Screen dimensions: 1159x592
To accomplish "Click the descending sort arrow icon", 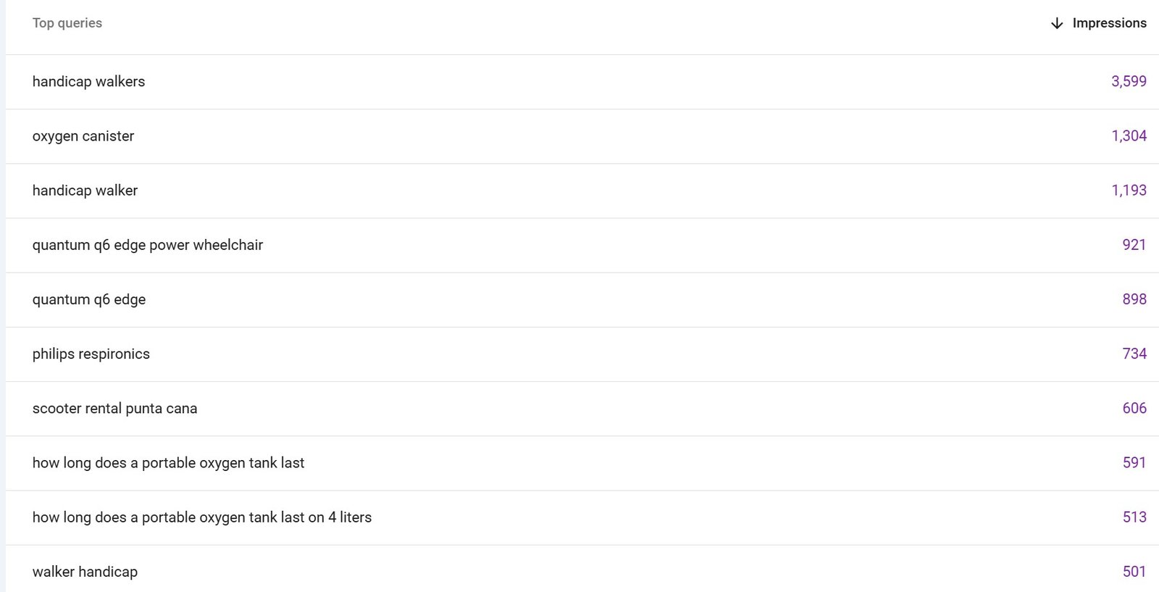I will pyautogui.click(x=1057, y=23).
